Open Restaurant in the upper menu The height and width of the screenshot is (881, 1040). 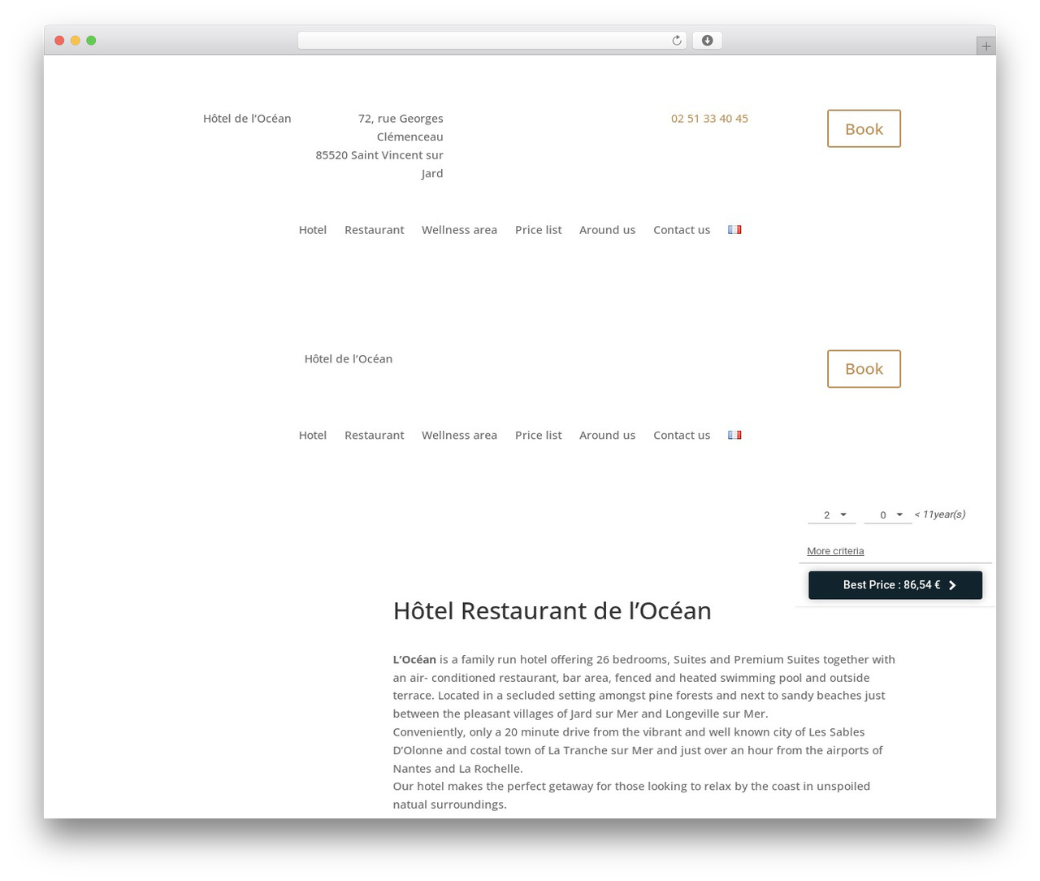375,230
